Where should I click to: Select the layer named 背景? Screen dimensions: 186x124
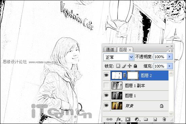[129, 106]
